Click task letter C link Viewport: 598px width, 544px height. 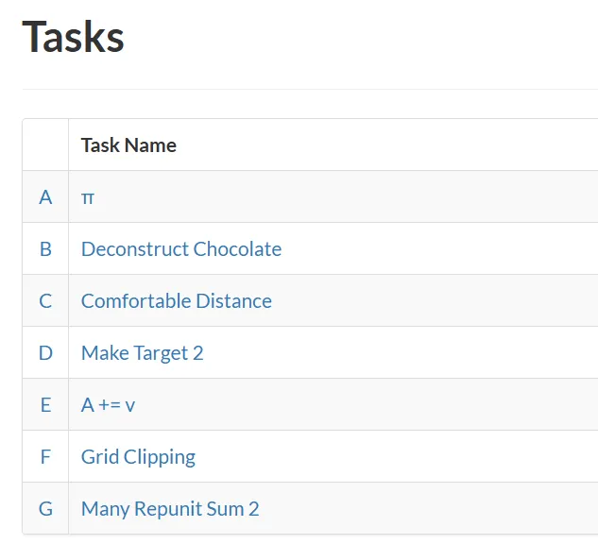(45, 300)
